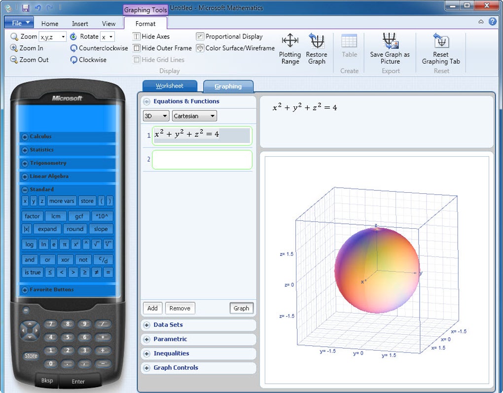Switch to the View ribbon tab

click(109, 24)
